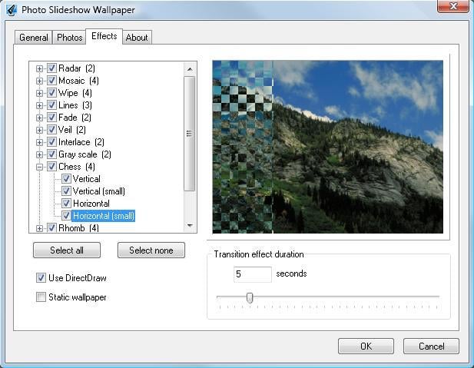Go to the About tab

(137, 38)
